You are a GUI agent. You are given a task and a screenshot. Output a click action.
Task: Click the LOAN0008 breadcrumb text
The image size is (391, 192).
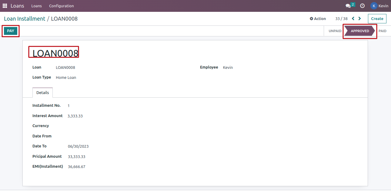pos(64,19)
